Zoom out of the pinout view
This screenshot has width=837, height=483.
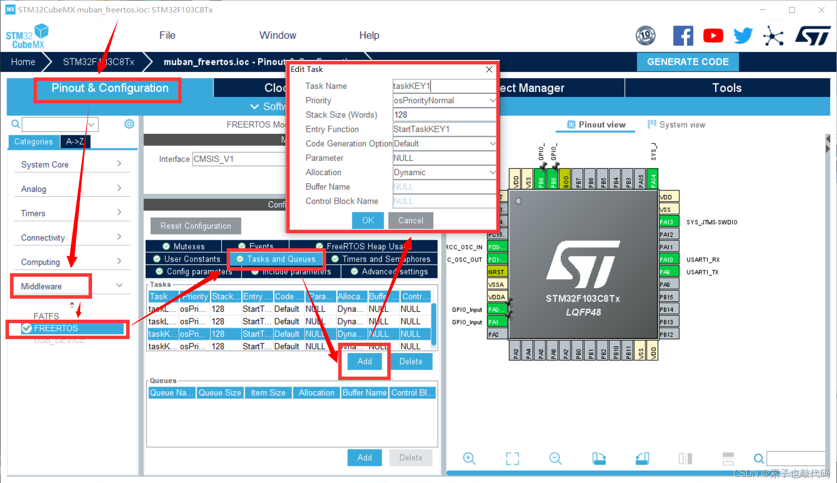555,458
